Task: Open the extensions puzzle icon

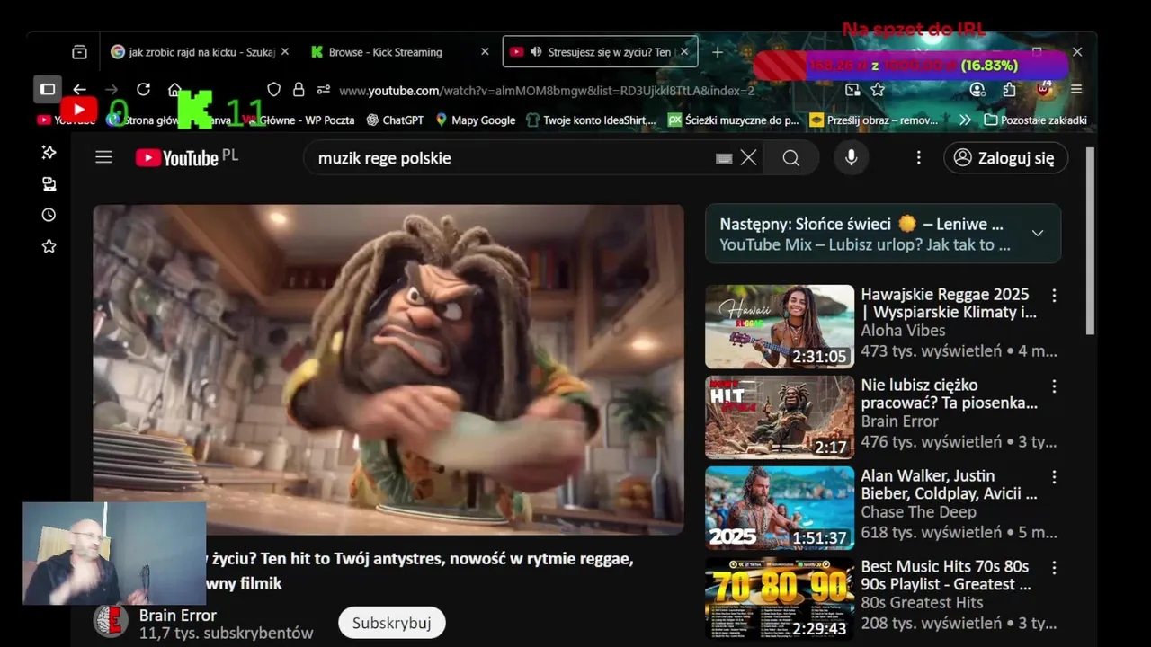Action: pyautogui.click(x=1009, y=90)
